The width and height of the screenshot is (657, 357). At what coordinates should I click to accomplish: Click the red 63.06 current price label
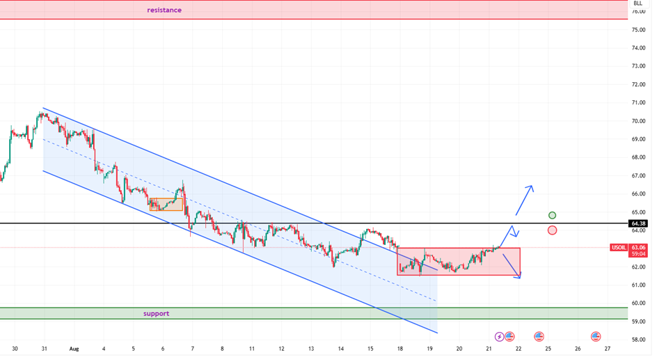point(639,248)
